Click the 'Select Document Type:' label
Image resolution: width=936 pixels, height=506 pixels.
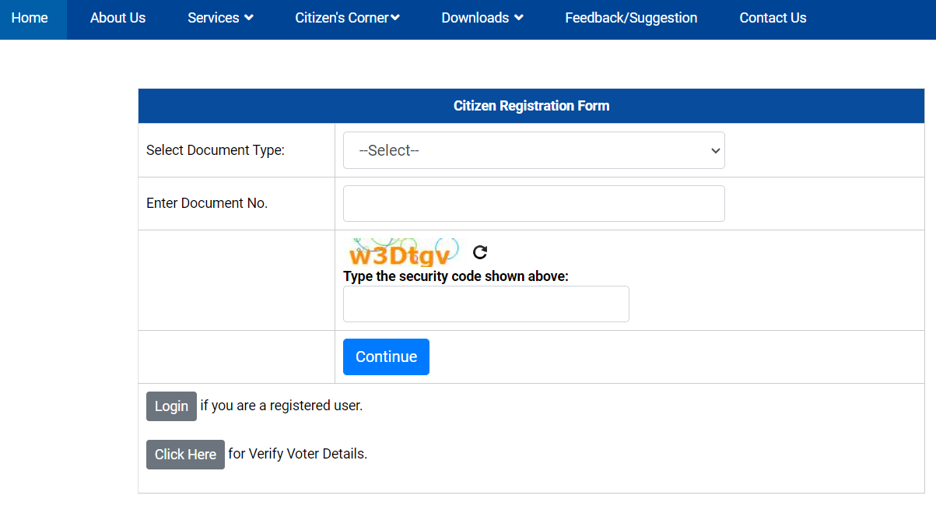point(216,150)
